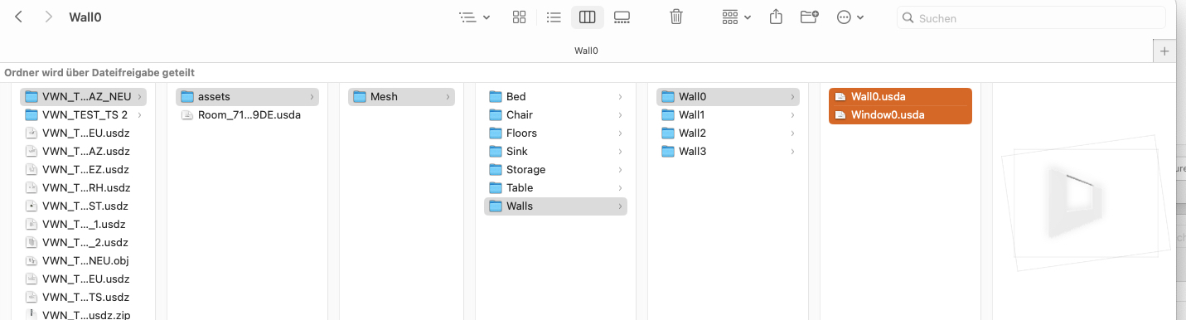Go back with the left arrow
1186x320 pixels.
pos(19,17)
